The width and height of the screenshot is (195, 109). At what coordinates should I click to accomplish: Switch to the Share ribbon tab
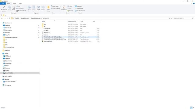[x=15, y=3]
